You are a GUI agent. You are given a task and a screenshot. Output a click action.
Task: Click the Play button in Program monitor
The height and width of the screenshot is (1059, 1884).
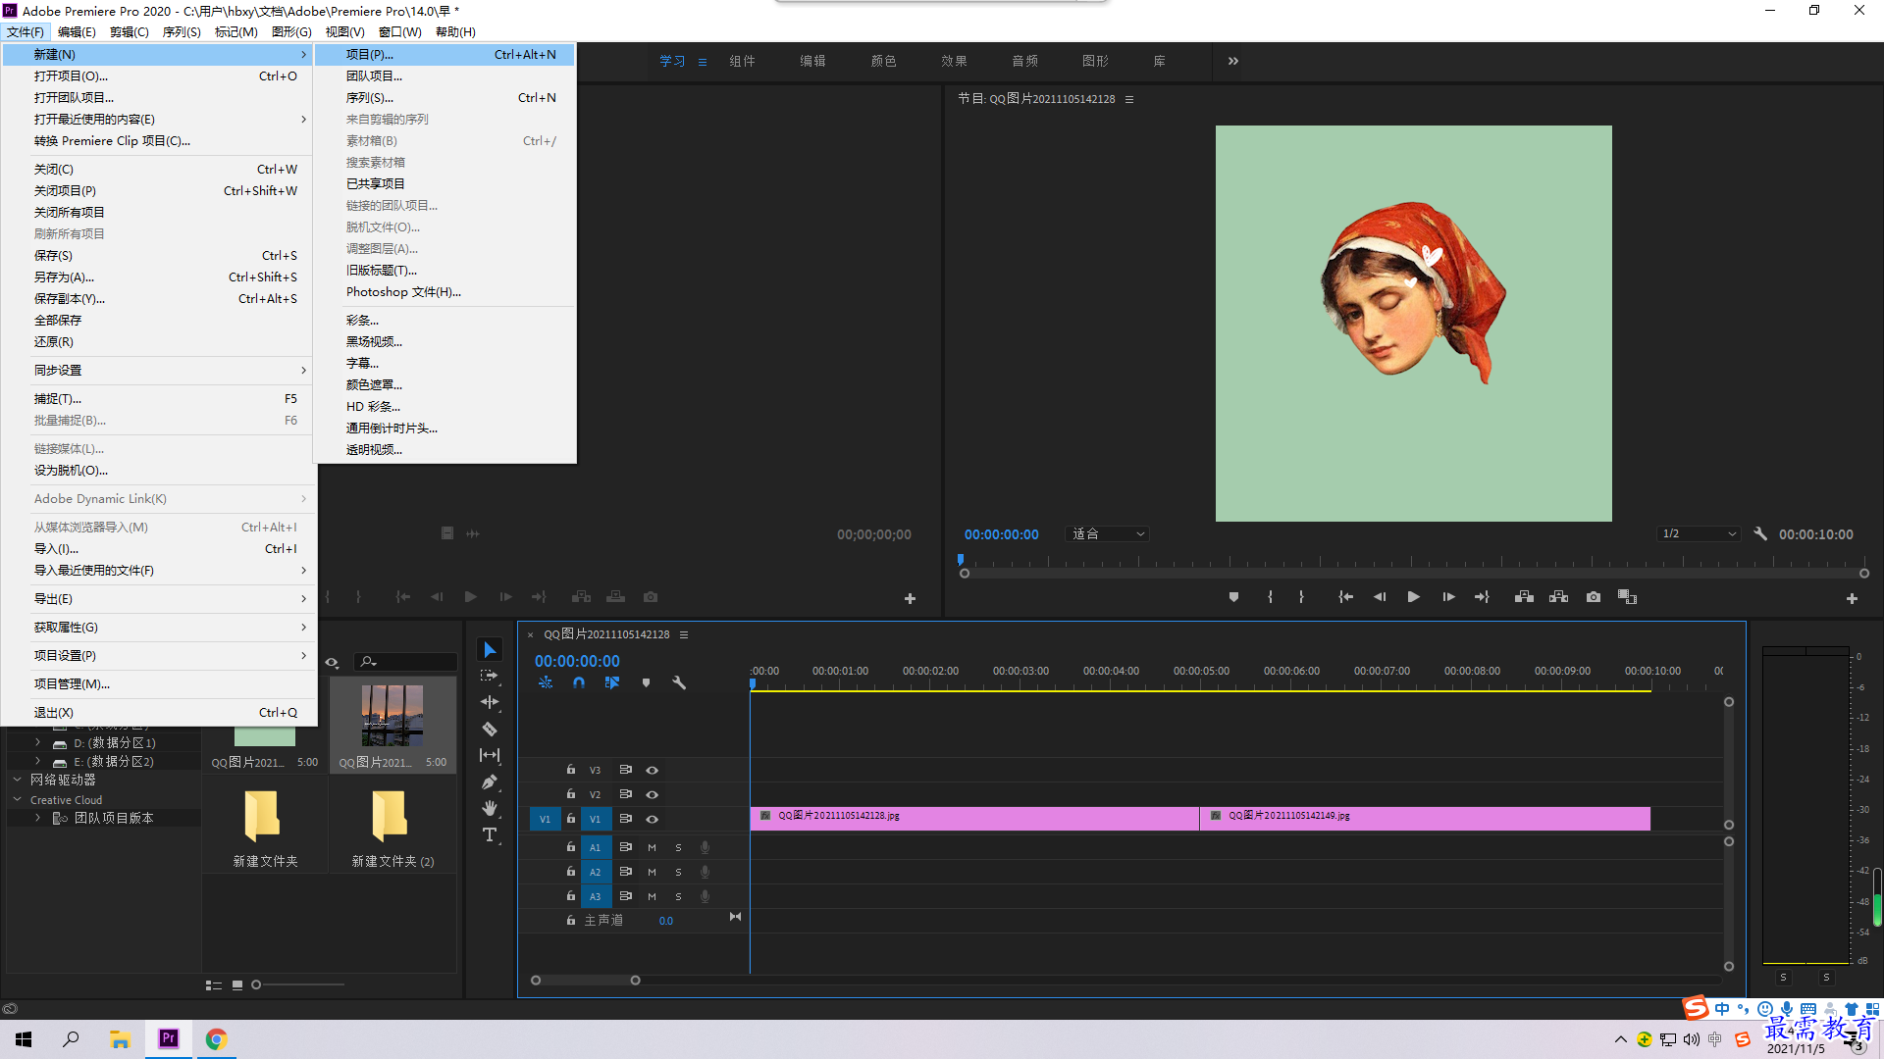coord(1413,597)
